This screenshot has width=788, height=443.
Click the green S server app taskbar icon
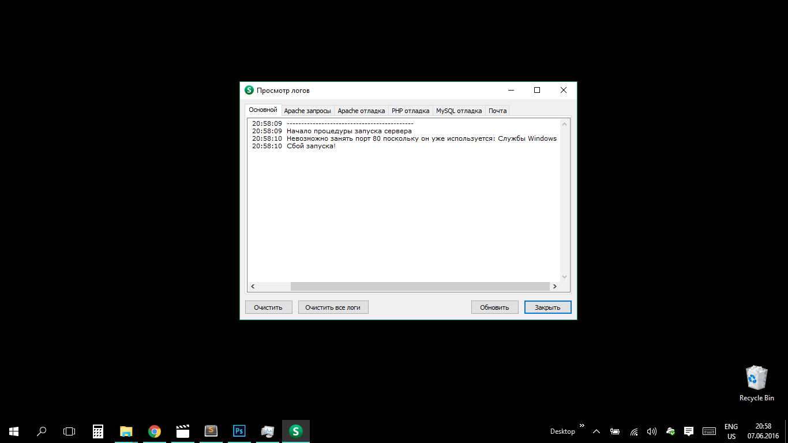click(x=295, y=431)
